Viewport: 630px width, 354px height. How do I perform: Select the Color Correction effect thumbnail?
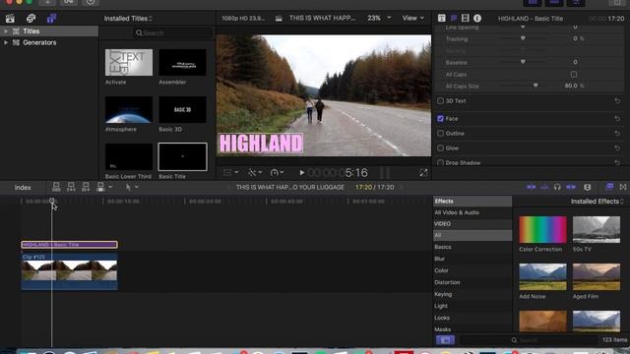542,229
